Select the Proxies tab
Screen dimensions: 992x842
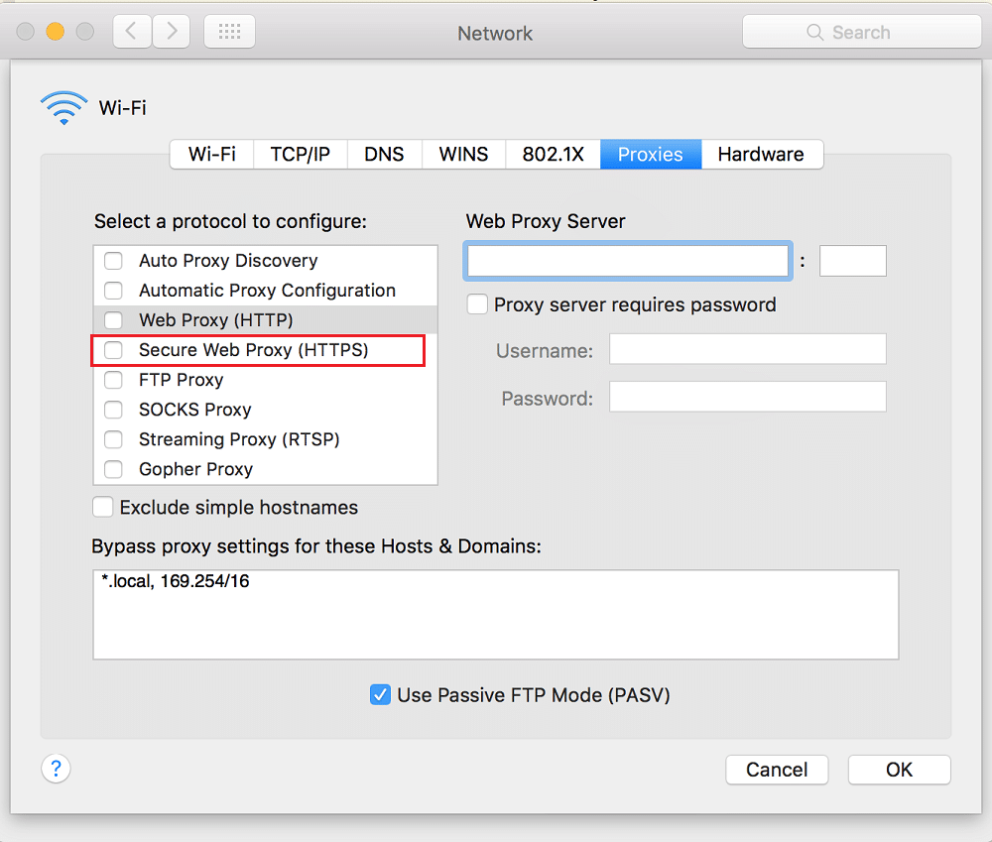(651, 155)
